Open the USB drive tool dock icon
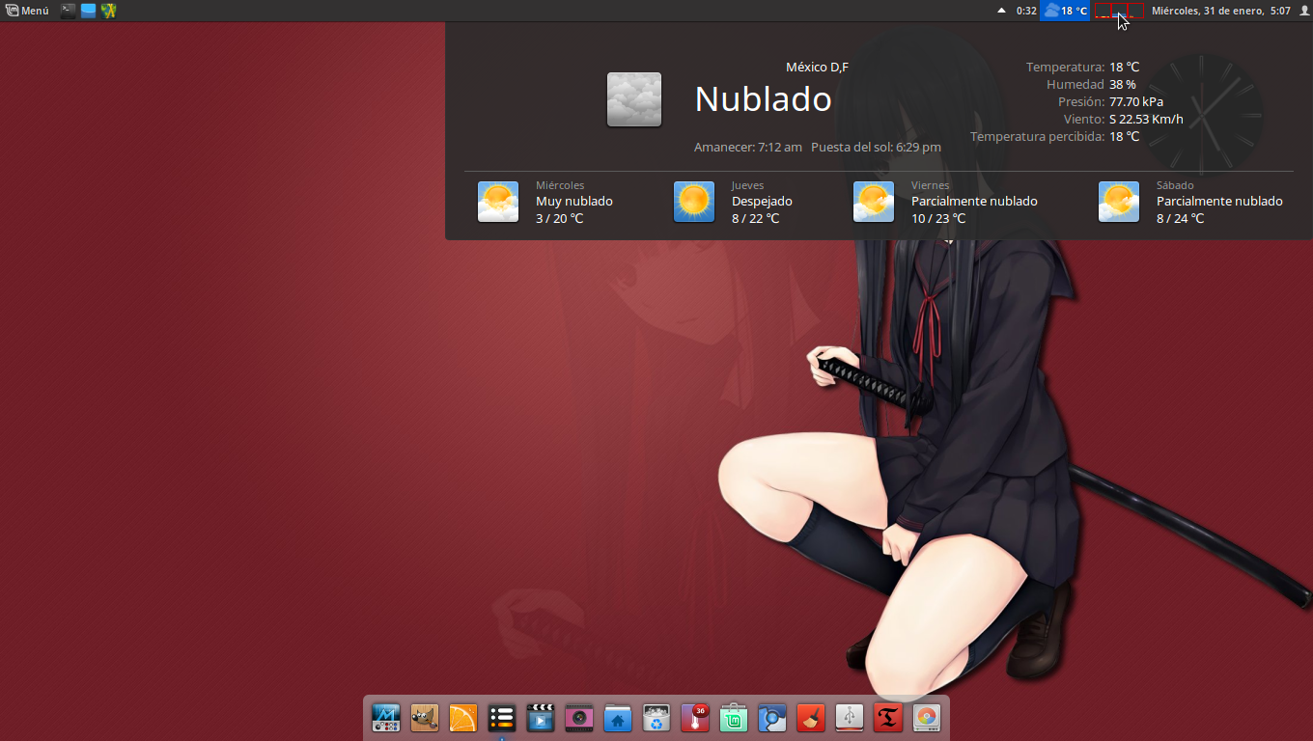This screenshot has width=1313, height=741. pyautogui.click(x=850, y=718)
